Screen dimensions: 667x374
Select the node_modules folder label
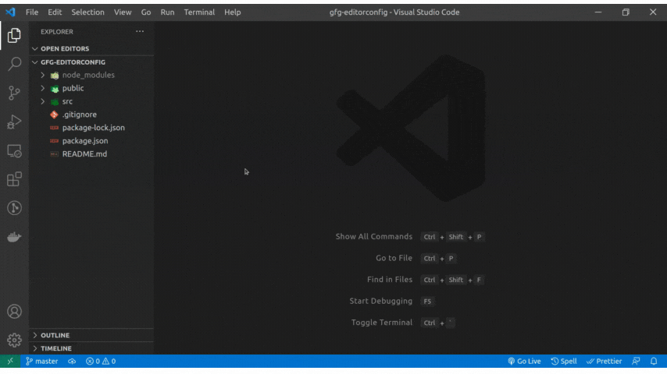click(x=88, y=75)
